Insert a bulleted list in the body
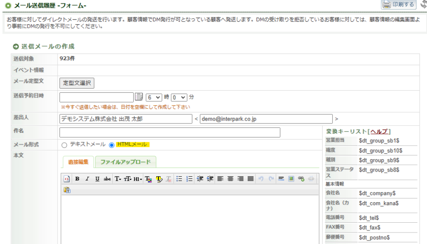427x244 pixels. 180,179
